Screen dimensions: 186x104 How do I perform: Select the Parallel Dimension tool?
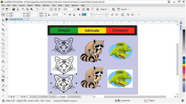click(3, 67)
